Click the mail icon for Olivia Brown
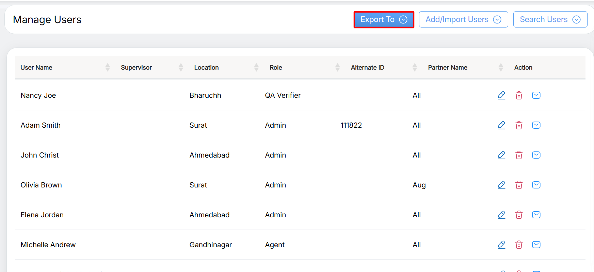This screenshot has height=272, width=594. [536, 185]
